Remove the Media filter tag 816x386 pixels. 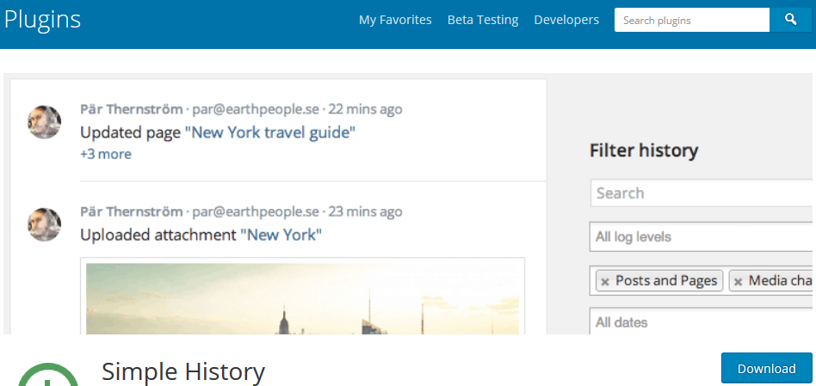738,282
